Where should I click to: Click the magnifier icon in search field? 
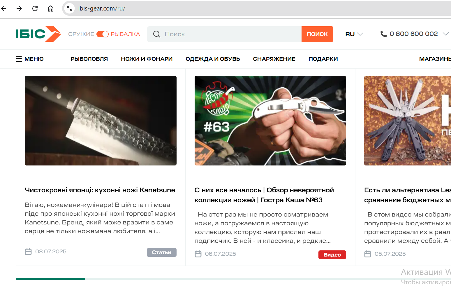tap(157, 34)
